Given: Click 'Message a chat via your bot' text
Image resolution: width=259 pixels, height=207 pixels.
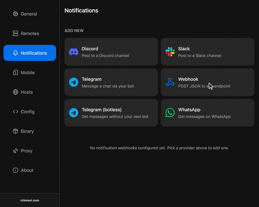Looking at the screenshot, I should click(108, 86).
